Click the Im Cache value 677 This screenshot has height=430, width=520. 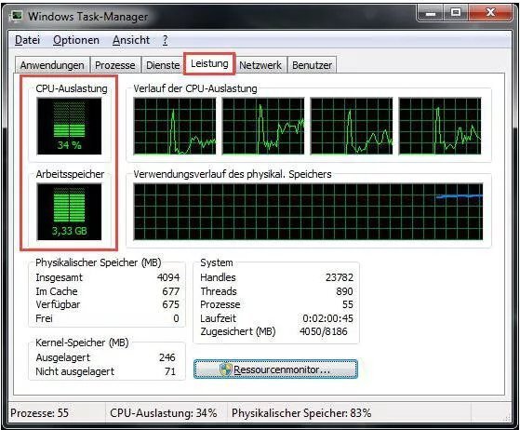click(171, 291)
